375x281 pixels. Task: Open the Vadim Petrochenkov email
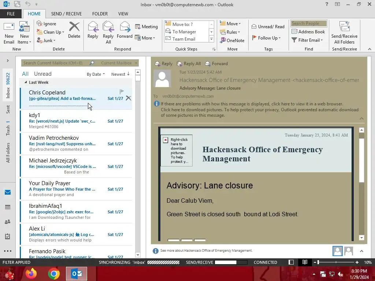[x=76, y=143]
